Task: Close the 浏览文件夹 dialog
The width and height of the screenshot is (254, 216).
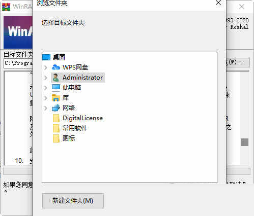Action: (218, 3)
